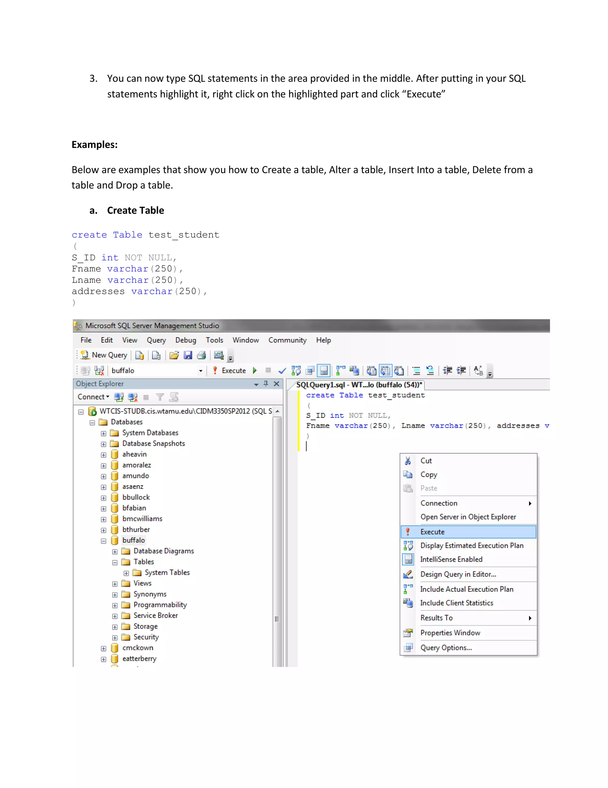The image size is (608, 788).
Task: Expand the System Databases node
Action: [x=103, y=433]
